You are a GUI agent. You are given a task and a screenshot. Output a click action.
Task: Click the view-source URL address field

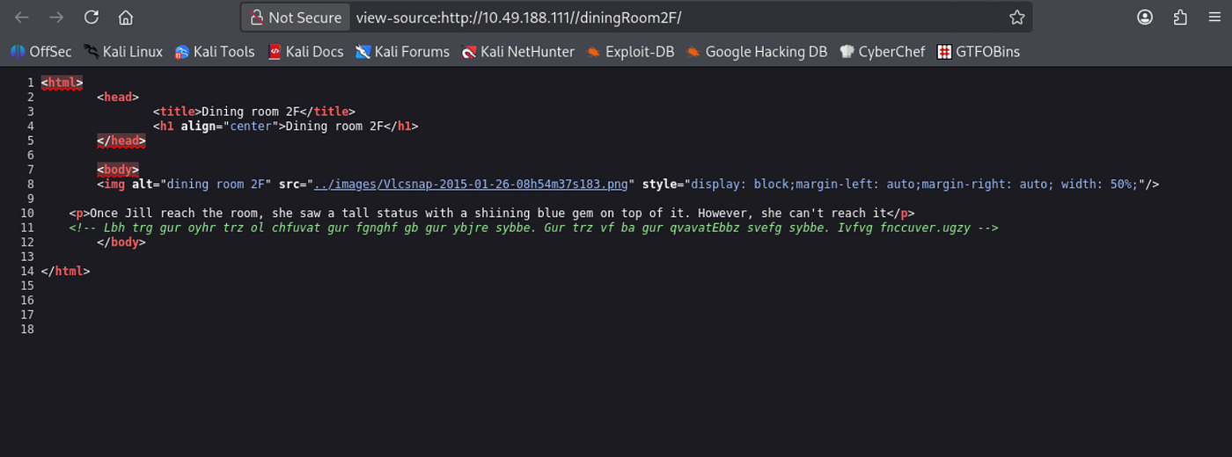[x=678, y=18]
